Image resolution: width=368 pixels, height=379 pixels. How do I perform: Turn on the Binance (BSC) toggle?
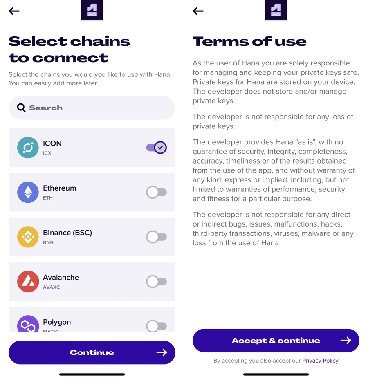[157, 237]
